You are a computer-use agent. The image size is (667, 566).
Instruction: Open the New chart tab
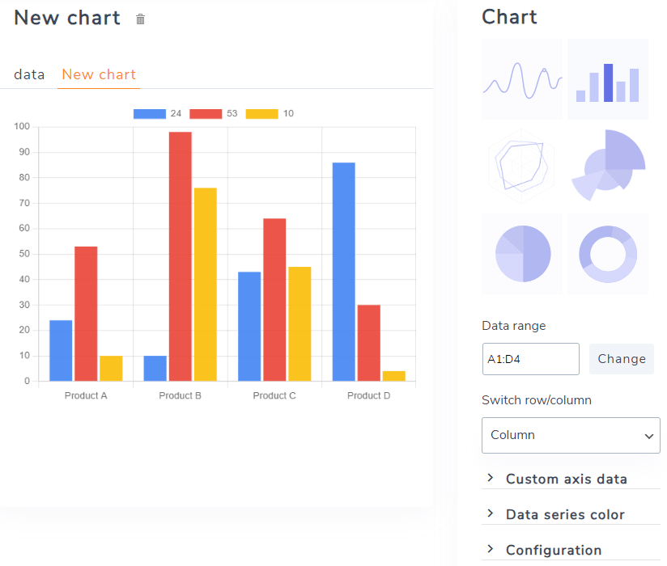point(99,74)
